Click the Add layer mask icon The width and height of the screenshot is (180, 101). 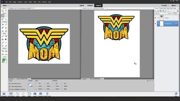pos(163,11)
